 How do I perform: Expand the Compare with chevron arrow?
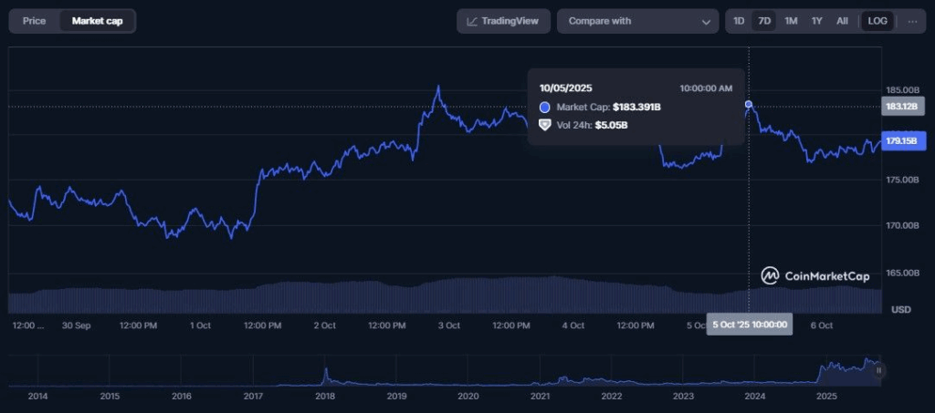pos(706,22)
